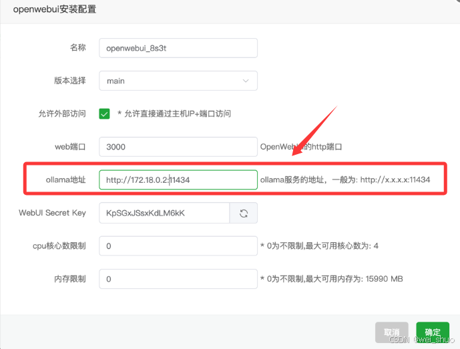Select the WebUI Secret Key text field
The image size is (460, 349).
(164, 214)
